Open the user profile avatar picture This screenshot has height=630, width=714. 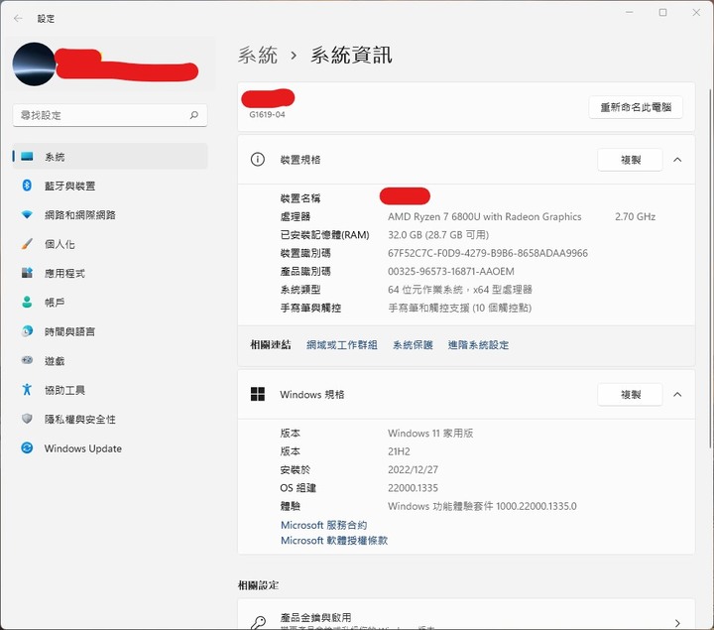pos(34,64)
